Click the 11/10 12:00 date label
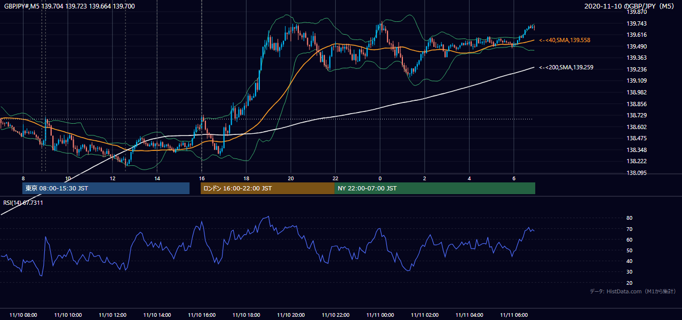Screen dimensions: 682x320 [113, 315]
